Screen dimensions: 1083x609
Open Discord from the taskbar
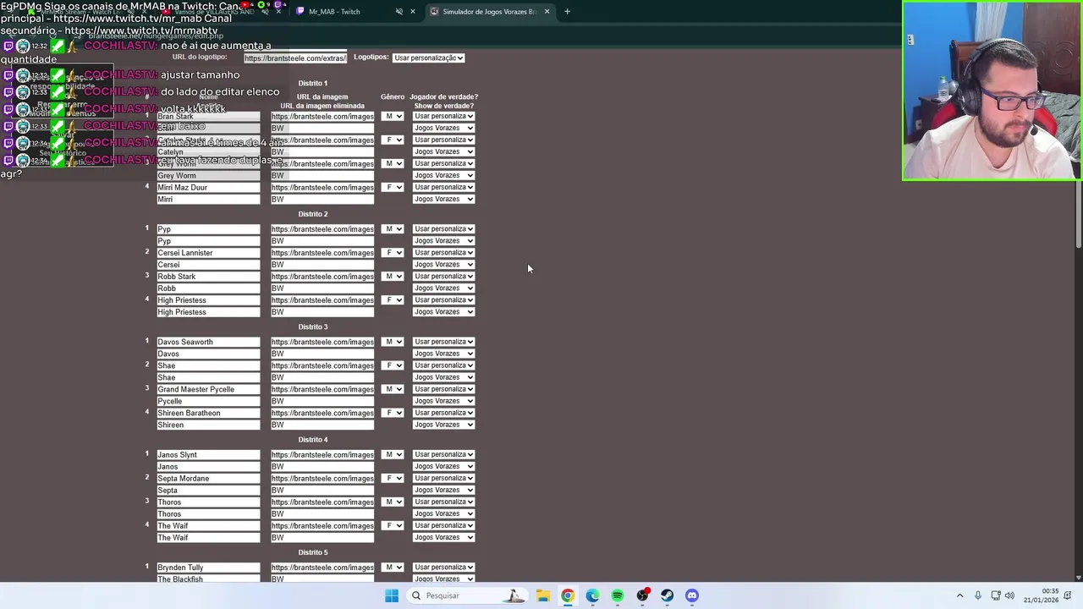692,595
